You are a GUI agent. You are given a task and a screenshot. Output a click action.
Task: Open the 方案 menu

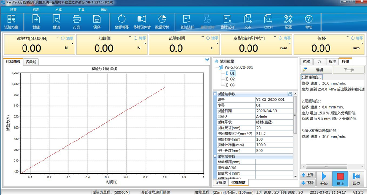click(x=58, y=9)
